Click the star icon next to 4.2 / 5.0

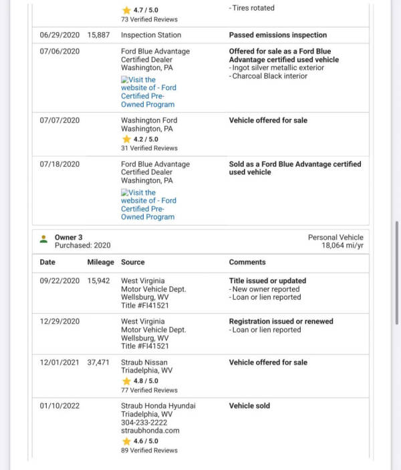point(126,139)
